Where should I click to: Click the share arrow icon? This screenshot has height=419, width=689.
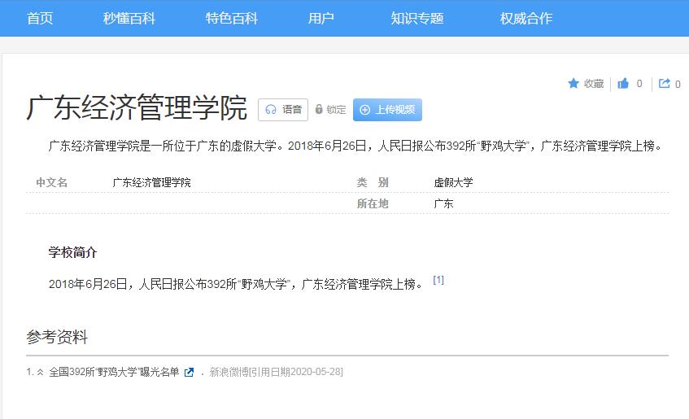tap(664, 83)
